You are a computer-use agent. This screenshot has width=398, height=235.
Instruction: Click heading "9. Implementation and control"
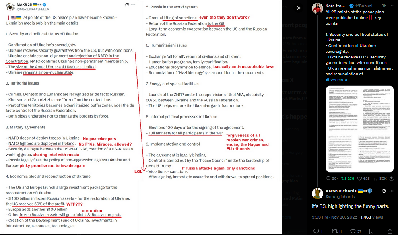173,144
